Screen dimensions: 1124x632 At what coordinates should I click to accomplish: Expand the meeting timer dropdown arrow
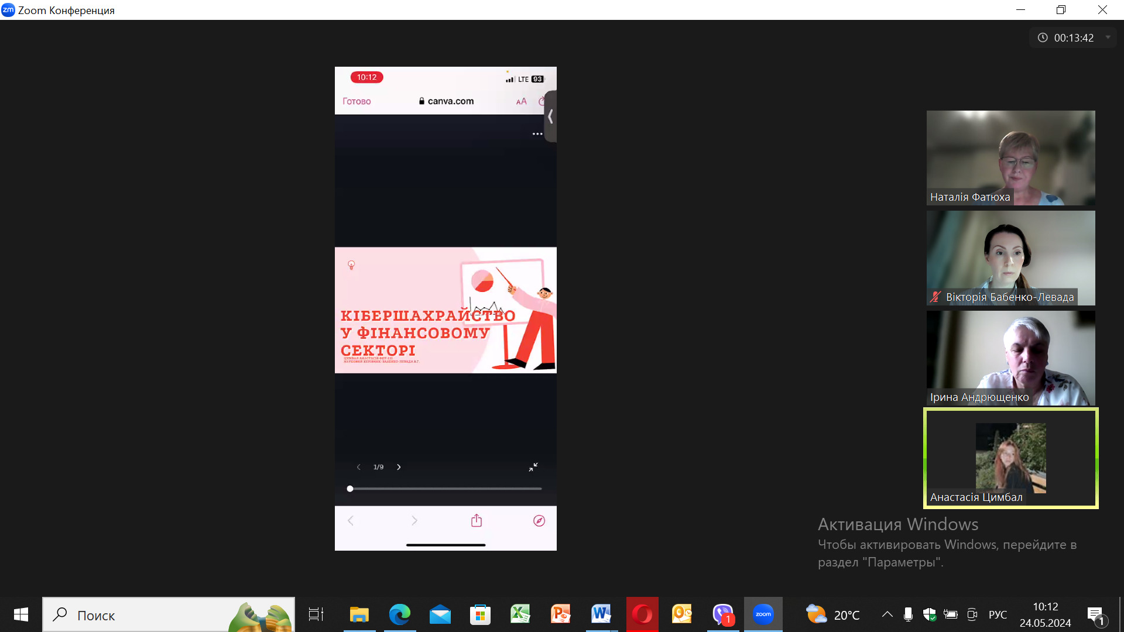pyautogui.click(x=1108, y=37)
